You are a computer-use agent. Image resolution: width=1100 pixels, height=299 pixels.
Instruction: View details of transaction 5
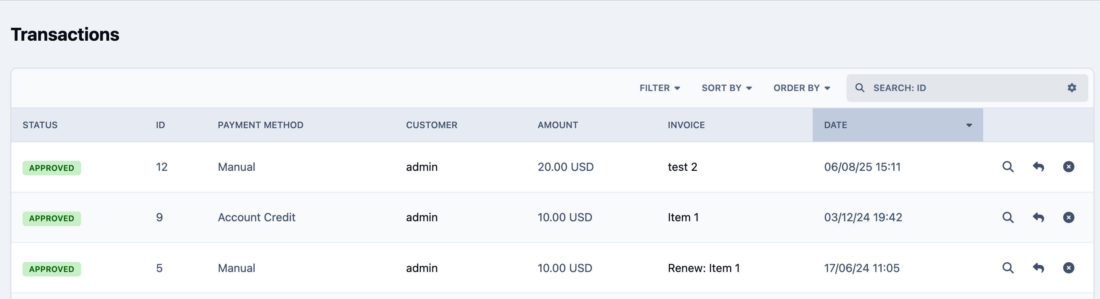(1008, 268)
